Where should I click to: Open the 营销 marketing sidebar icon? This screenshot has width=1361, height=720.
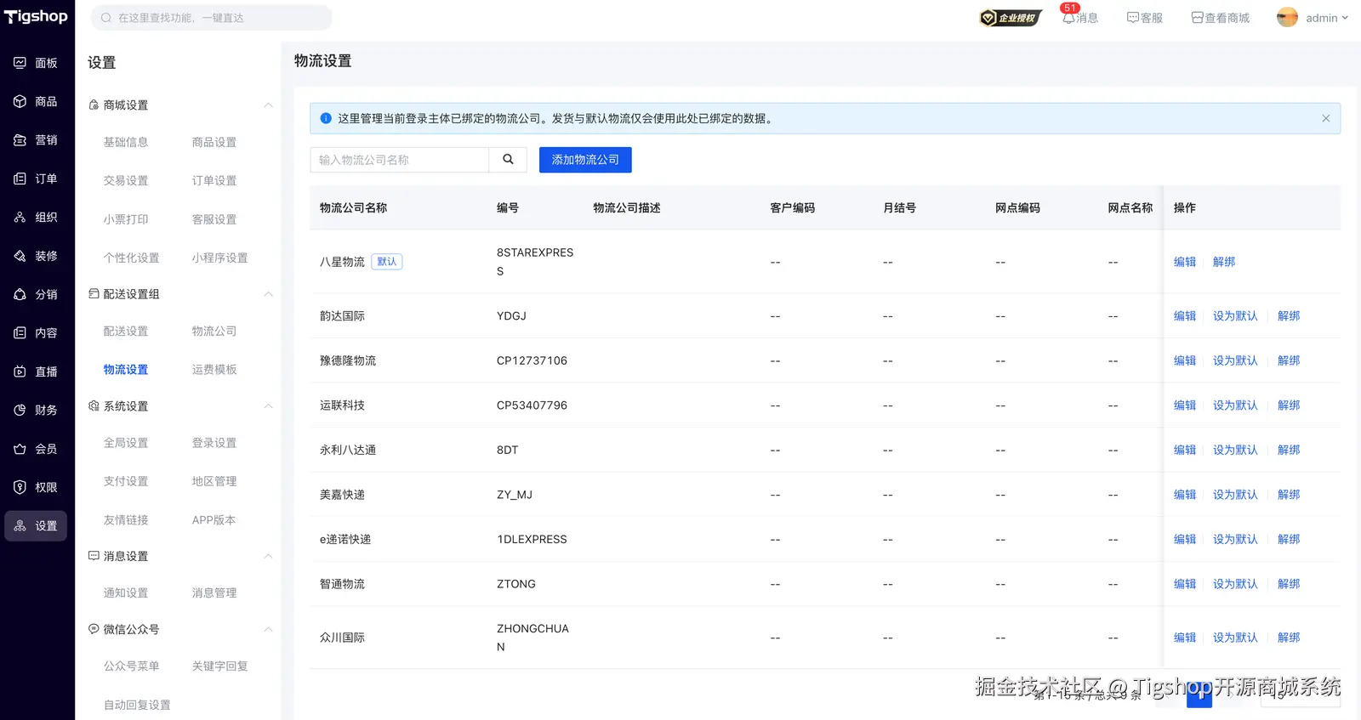click(20, 140)
